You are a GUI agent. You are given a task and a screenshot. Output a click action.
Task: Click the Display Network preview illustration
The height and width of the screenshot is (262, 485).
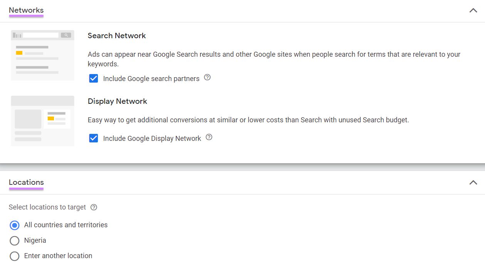click(x=42, y=121)
